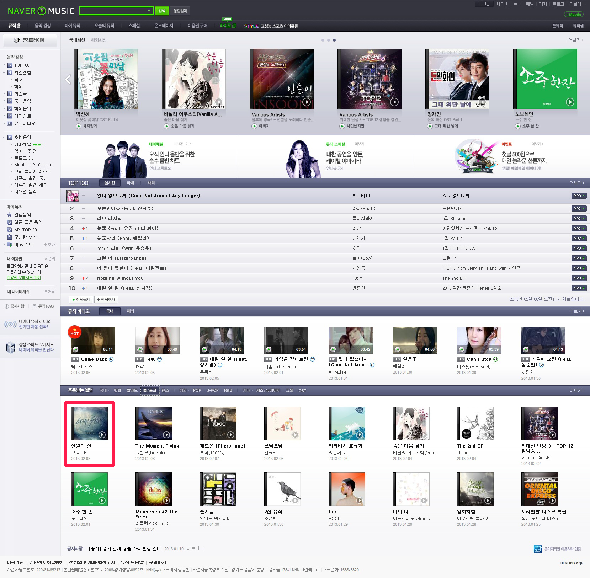590x578 pixels.
Task: Open MP3 dropdown for 있다 없으니까 track
Action: tap(579, 196)
